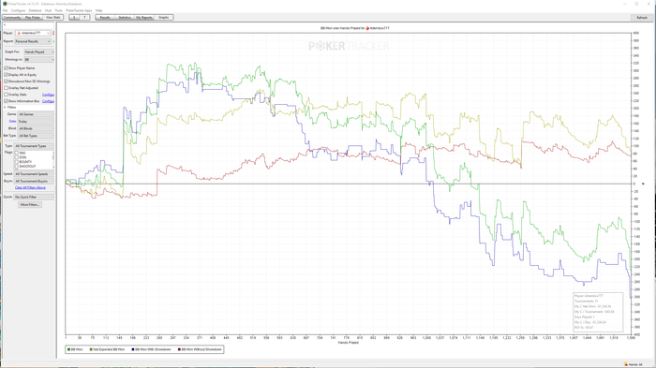Click the tournaments 'T' toolbar button

point(84,18)
